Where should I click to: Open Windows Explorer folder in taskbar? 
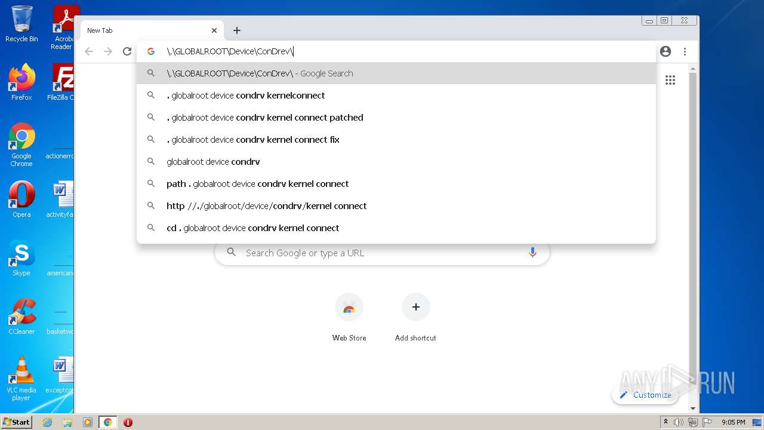[67, 422]
